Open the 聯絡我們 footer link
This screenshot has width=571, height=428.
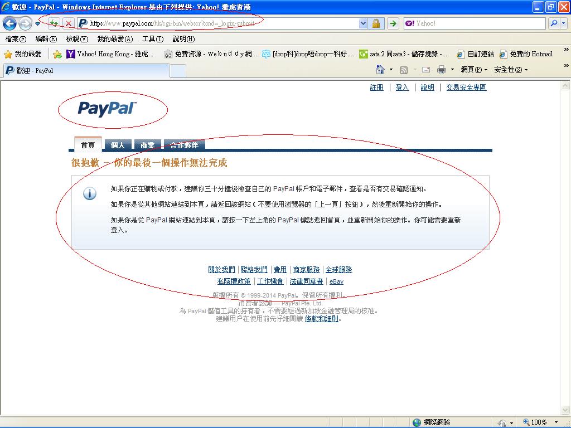pyautogui.click(x=254, y=270)
